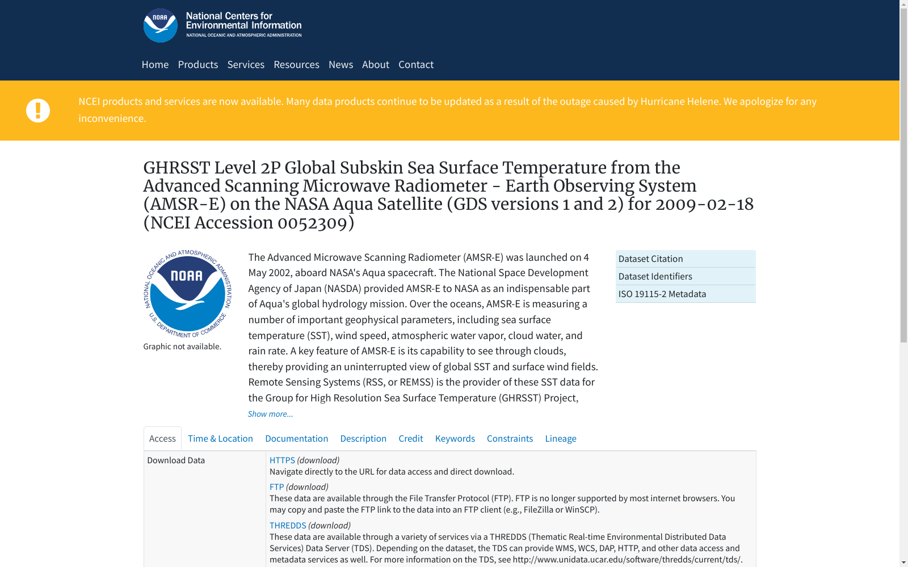Open the Contact page link
Viewport: 908px width, 567px height.
point(416,65)
